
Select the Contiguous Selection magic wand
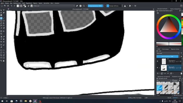click(x=1, y=55)
